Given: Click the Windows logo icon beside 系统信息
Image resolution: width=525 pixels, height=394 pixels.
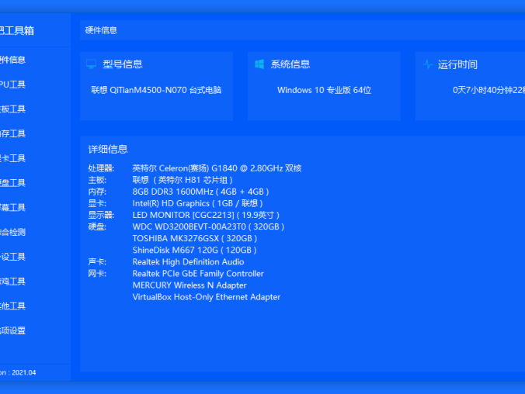Looking at the screenshot, I should (259, 64).
